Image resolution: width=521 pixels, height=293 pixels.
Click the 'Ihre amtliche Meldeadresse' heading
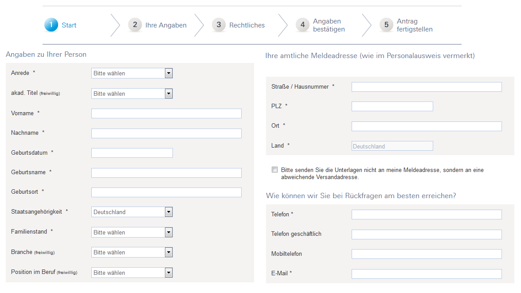[x=370, y=56]
